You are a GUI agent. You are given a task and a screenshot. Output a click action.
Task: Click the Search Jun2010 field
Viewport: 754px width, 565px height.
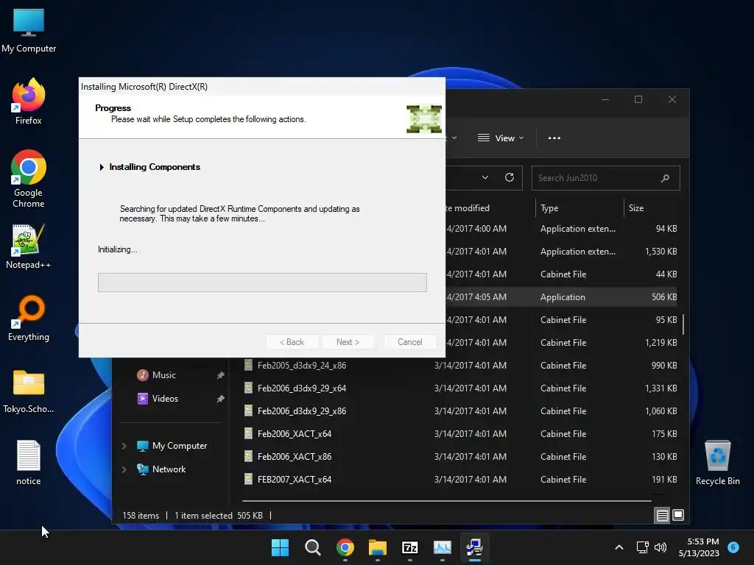coord(605,178)
